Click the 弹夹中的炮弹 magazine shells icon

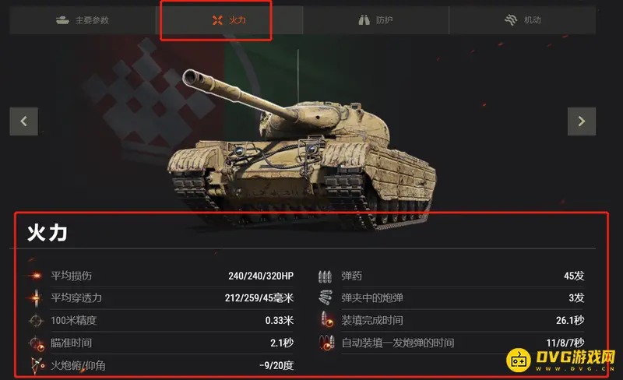[x=326, y=297]
